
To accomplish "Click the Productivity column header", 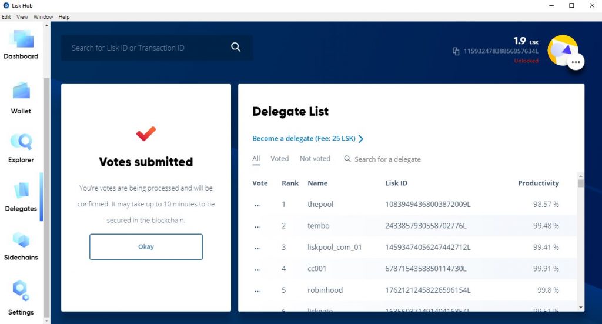I will point(539,183).
